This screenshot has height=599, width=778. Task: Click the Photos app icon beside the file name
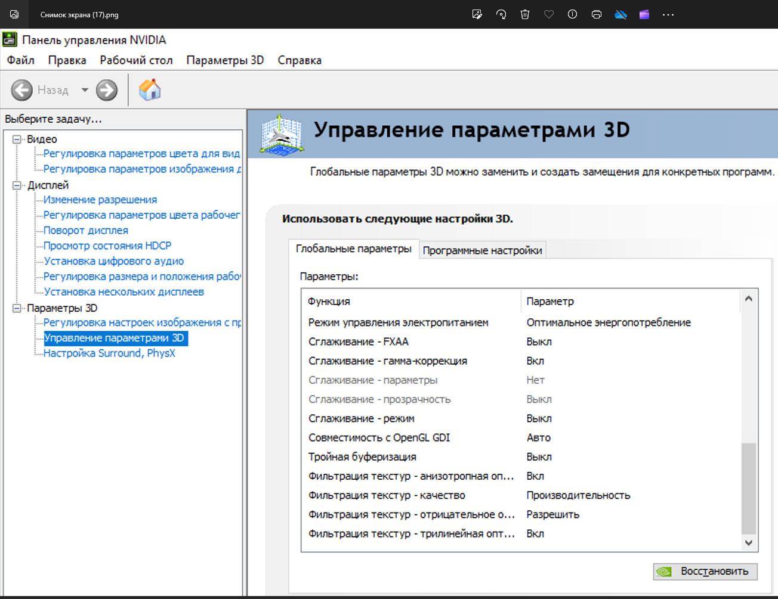point(14,14)
